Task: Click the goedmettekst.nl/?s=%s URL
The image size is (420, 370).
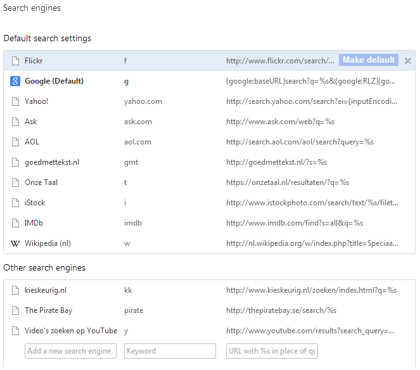Action: [x=277, y=162]
